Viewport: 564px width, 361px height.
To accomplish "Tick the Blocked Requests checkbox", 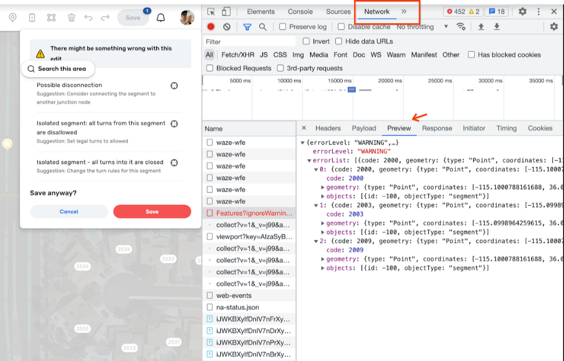I will click(x=210, y=68).
